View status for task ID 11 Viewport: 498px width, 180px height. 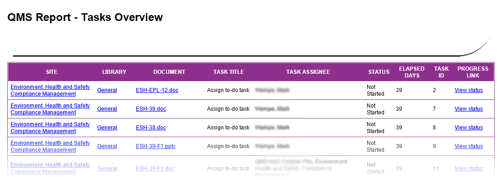469,169
